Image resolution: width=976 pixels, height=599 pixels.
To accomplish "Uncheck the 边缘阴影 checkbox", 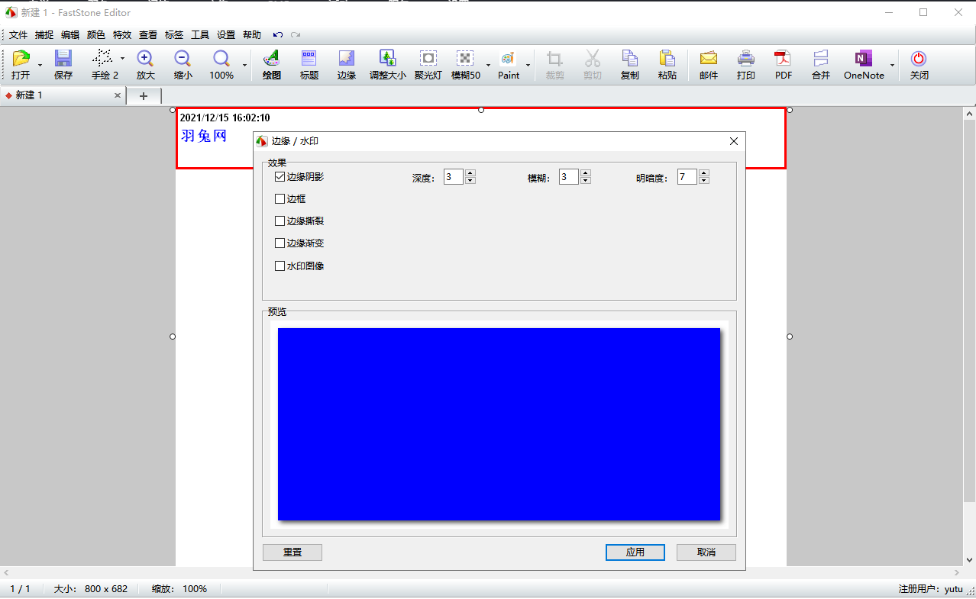I will [x=280, y=176].
